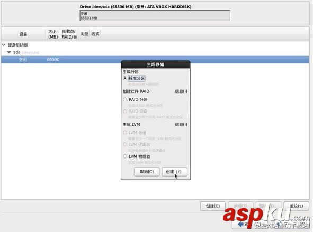Click the 硬盘驱动器 tree label

click(x=18, y=45)
